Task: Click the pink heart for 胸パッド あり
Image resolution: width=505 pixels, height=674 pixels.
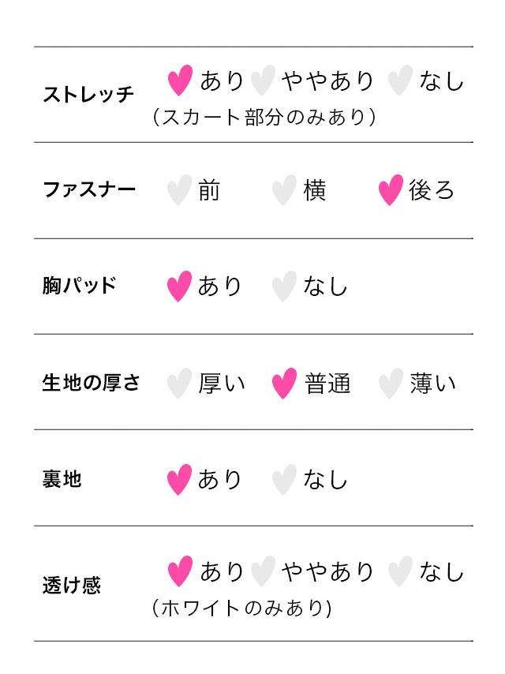Action: click(x=179, y=286)
